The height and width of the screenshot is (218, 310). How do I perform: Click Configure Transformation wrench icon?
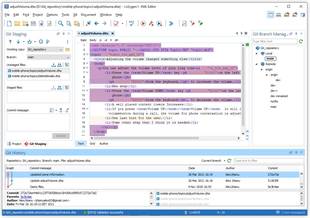click(x=151, y=23)
